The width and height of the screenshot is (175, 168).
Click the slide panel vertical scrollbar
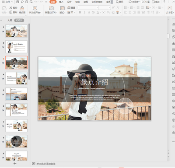tap(29, 52)
